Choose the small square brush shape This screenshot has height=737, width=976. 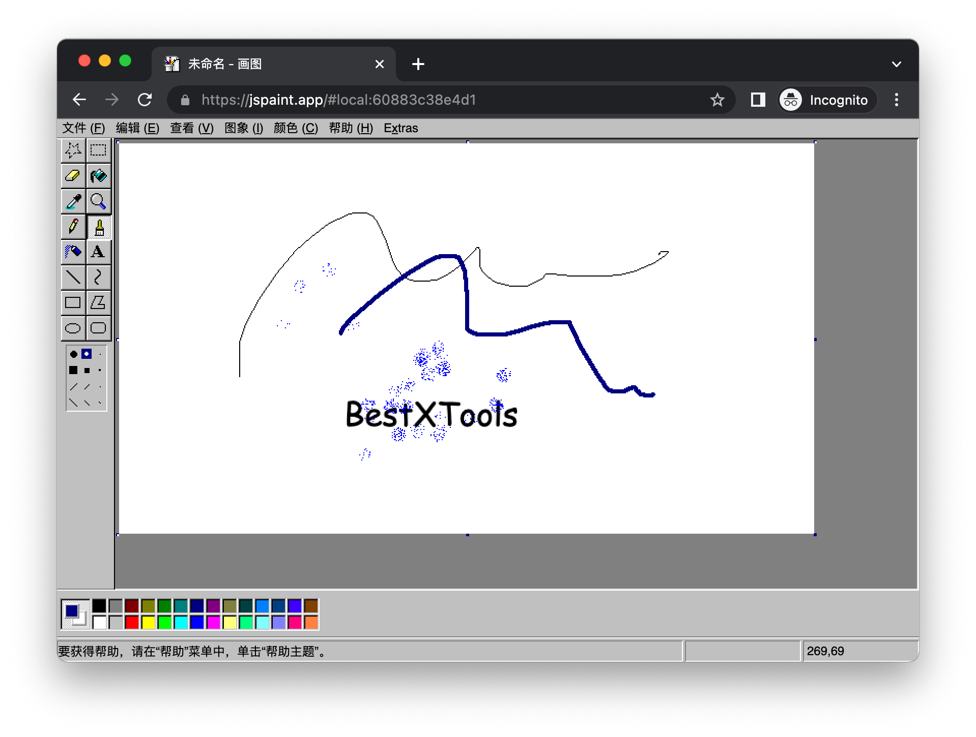pyautogui.click(x=100, y=371)
